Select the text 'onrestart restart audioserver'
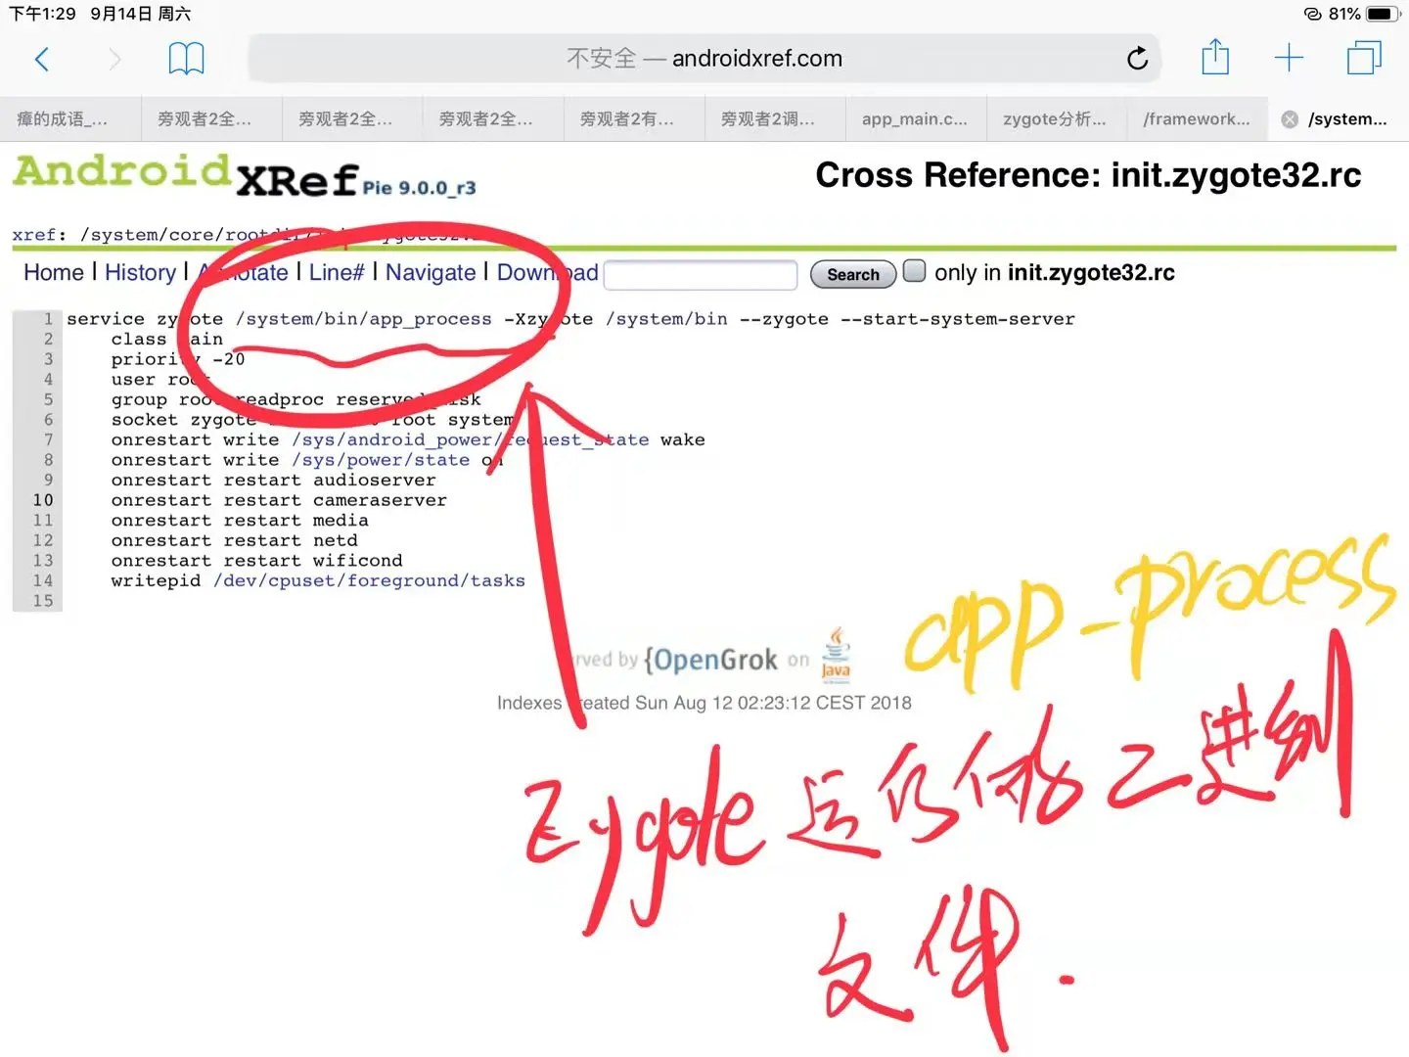This screenshot has width=1409, height=1057. 273,481
